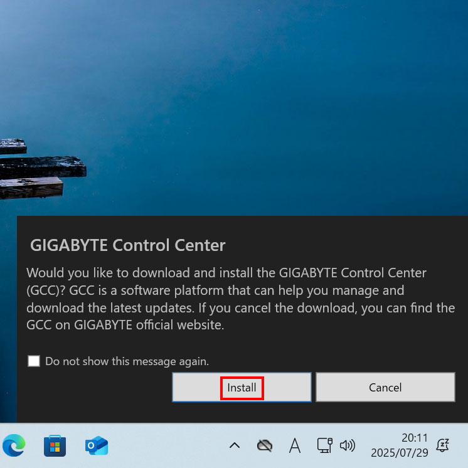Screen dimensions: 468x468
Task: Open the network connection tray icon
Action: [325, 445]
